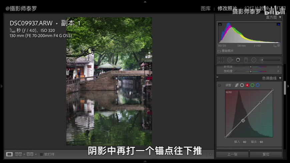Screen dimensions: 290x163
Task: Toggle the bottom filmstrip arrow
Action: point(145,161)
